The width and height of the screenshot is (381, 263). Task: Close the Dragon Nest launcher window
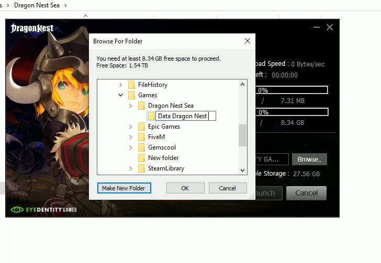click(330, 27)
